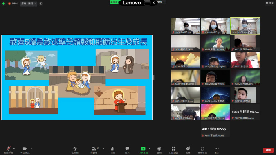276x155 pixels.
Task: Click the green Share Screen icon
Action: click(143, 148)
